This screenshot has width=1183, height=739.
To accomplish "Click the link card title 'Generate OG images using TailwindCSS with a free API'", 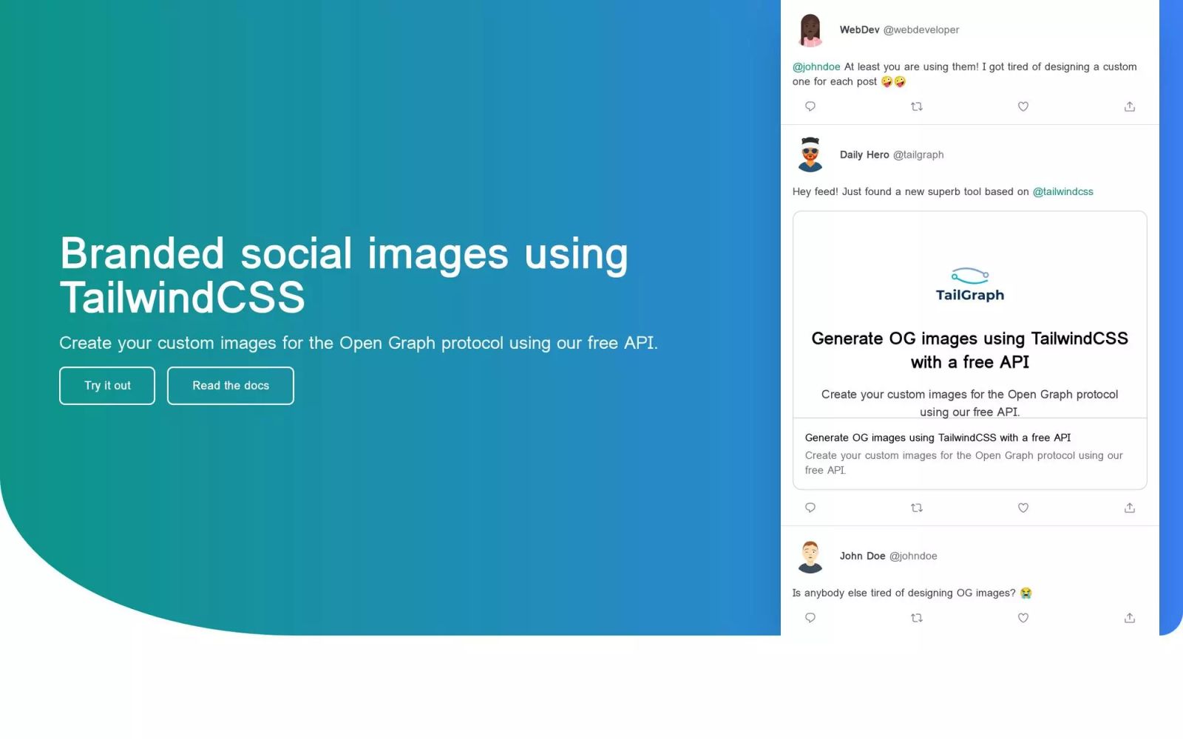I will point(938,437).
